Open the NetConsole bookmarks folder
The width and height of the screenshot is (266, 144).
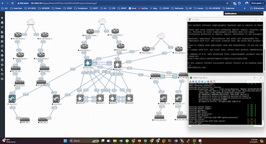pyautogui.click(x=178, y=8)
